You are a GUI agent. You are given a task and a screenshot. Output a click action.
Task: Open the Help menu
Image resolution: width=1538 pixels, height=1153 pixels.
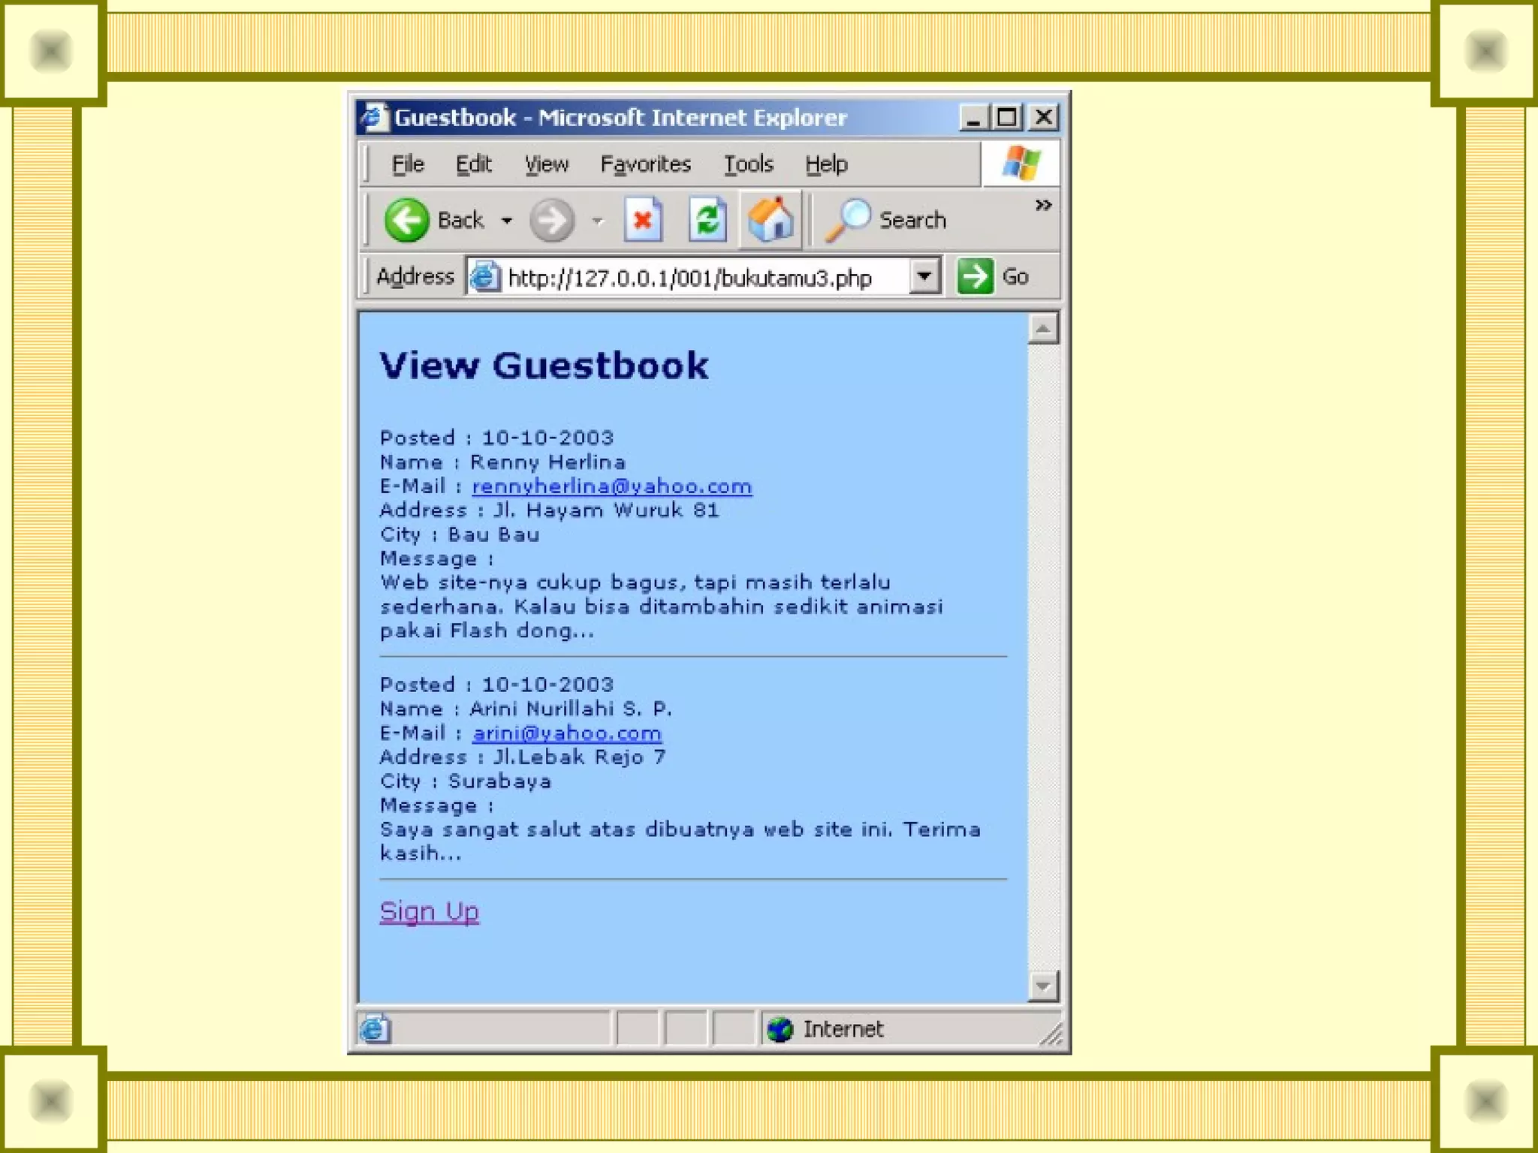826,164
